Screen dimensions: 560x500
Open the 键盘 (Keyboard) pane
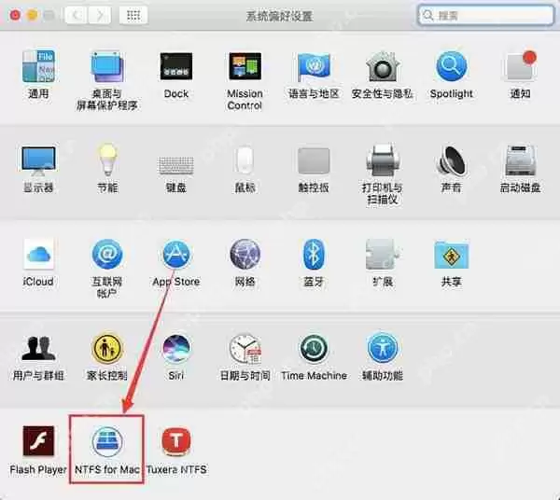(x=175, y=165)
